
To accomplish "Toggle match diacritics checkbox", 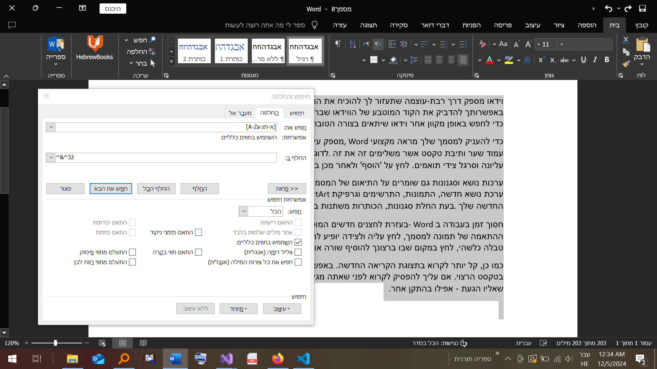I will [x=198, y=232].
